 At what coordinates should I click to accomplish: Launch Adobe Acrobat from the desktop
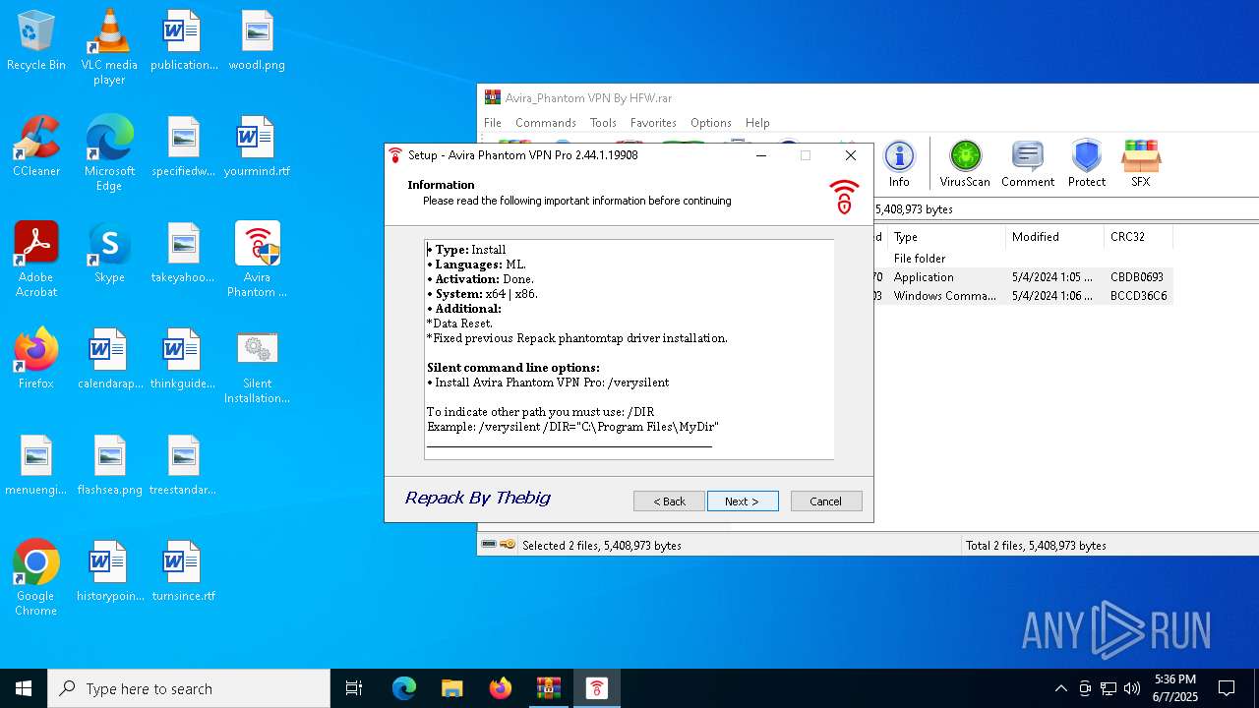(36, 259)
